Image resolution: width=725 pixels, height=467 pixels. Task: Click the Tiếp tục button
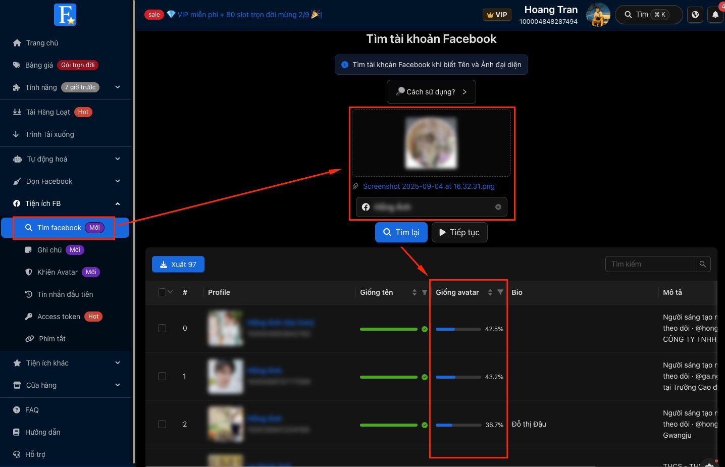pyautogui.click(x=459, y=232)
